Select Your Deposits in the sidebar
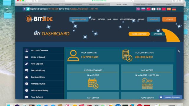The image size is (189, 106). point(43,64)
